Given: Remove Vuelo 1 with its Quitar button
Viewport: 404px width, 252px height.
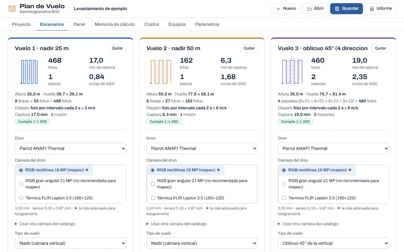Looking at the screenshot, I should coord(117,48).
